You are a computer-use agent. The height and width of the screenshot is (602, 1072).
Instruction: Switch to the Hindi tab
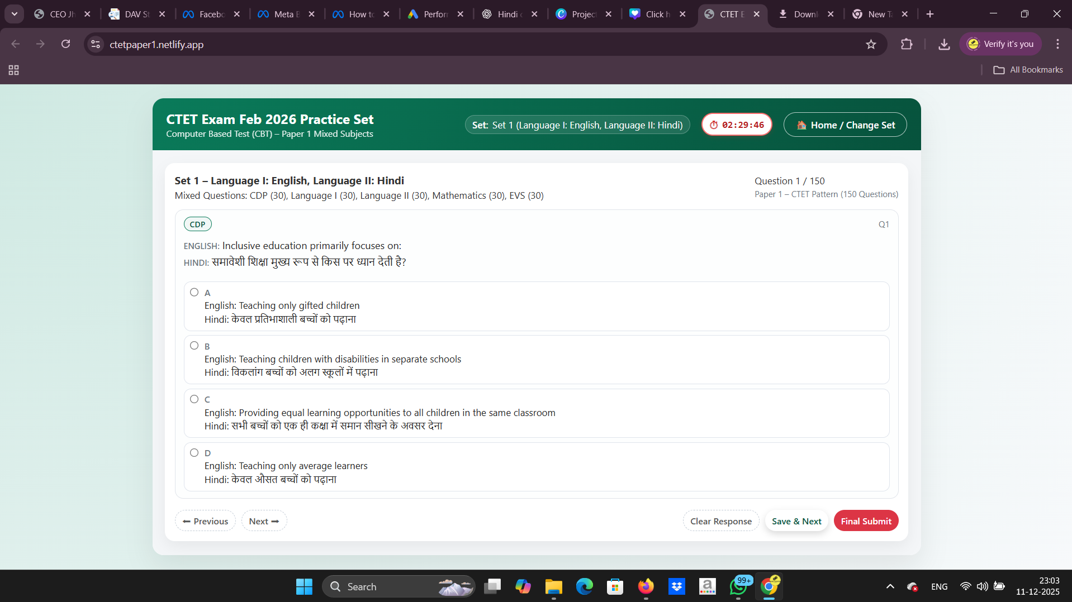click(x=506, y=14)
